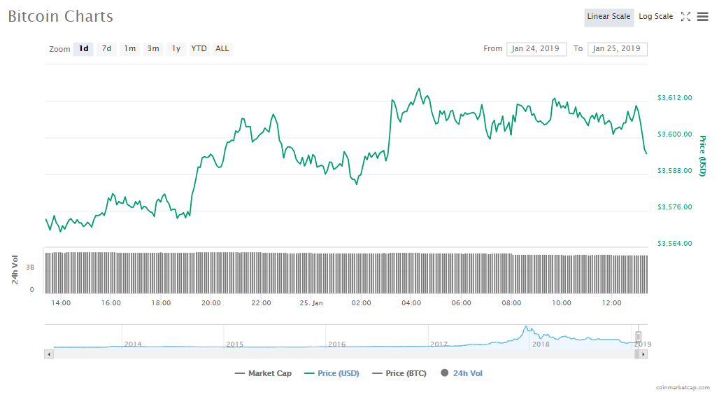
Task: Click navigator scrollbar left arrow
Action: [x=48, y=354]
